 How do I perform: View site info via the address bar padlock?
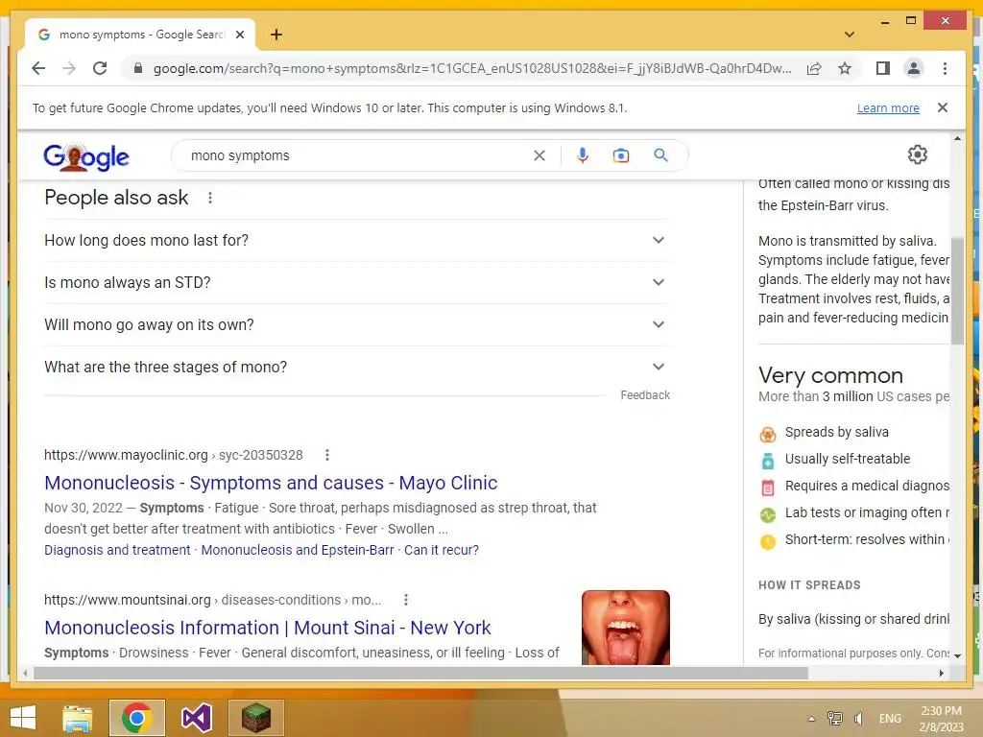[138, 68]
